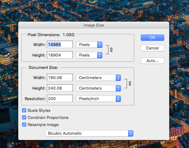Click the Resolution field showing 200
189x148 pixels.
(x=60, y=99)
